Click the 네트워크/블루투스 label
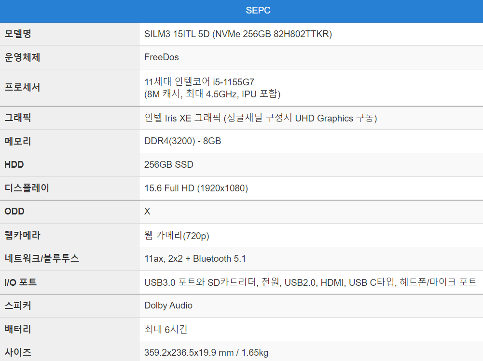The width and height of the screenshot is (483, 361). 41,258
